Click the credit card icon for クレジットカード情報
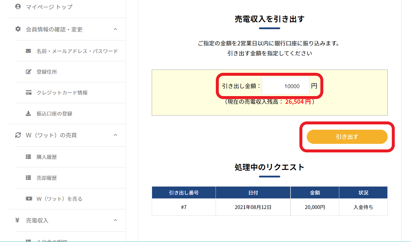The width and height of the screenshot is (411, 242). pos(28,93)
